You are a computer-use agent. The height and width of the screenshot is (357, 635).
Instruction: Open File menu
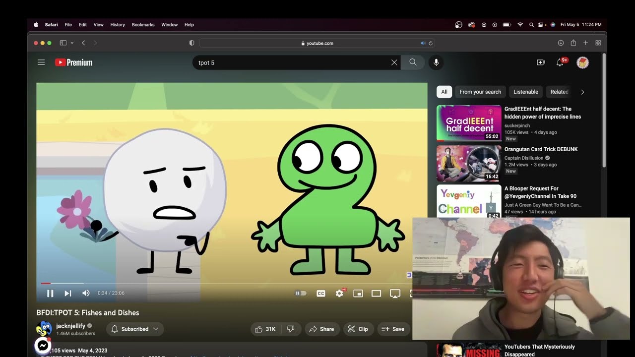click(x=68, y=25)
